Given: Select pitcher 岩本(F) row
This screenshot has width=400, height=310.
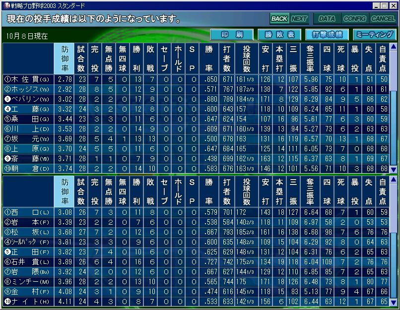Looking at the screenshot, I should coord(196,222).
